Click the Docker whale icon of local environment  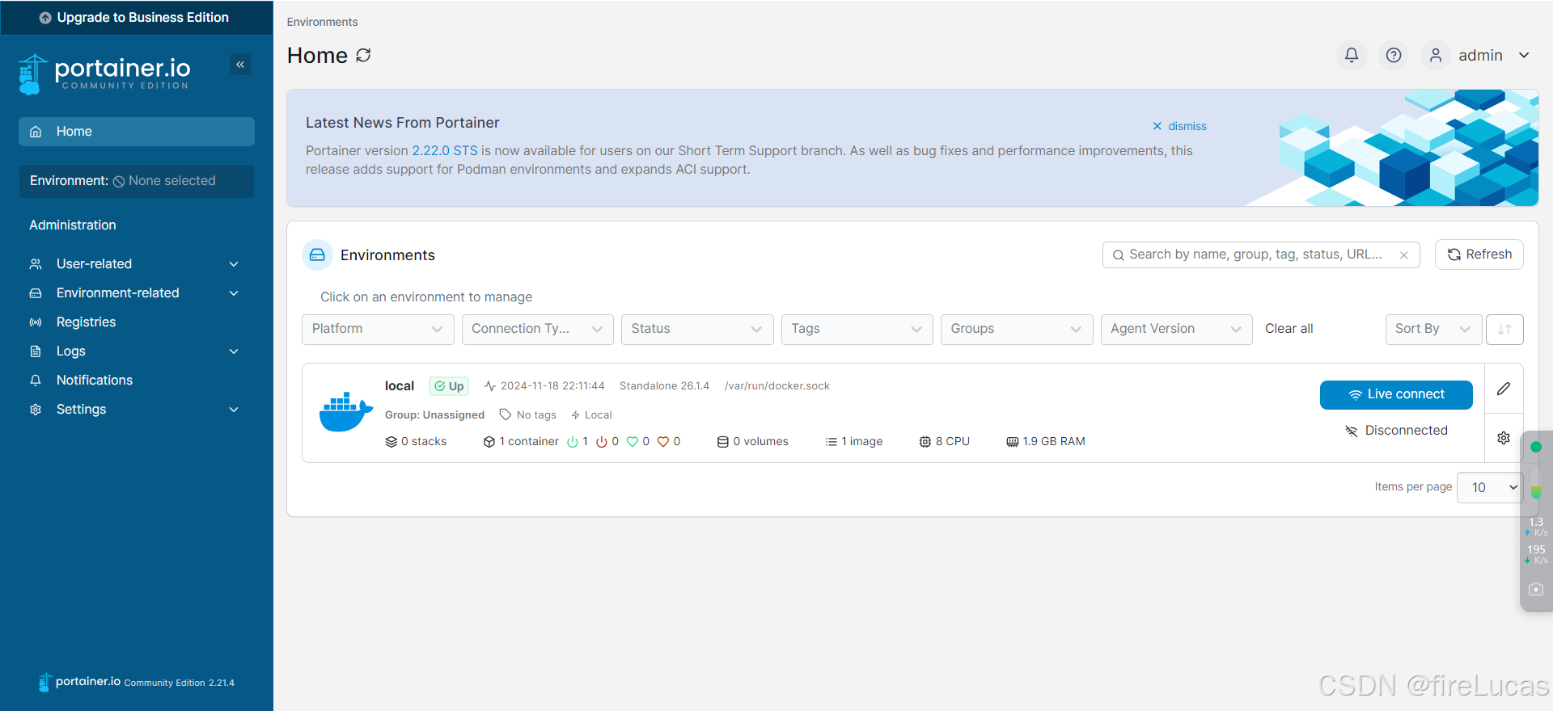pyautogui.click(x=345, y=412)
